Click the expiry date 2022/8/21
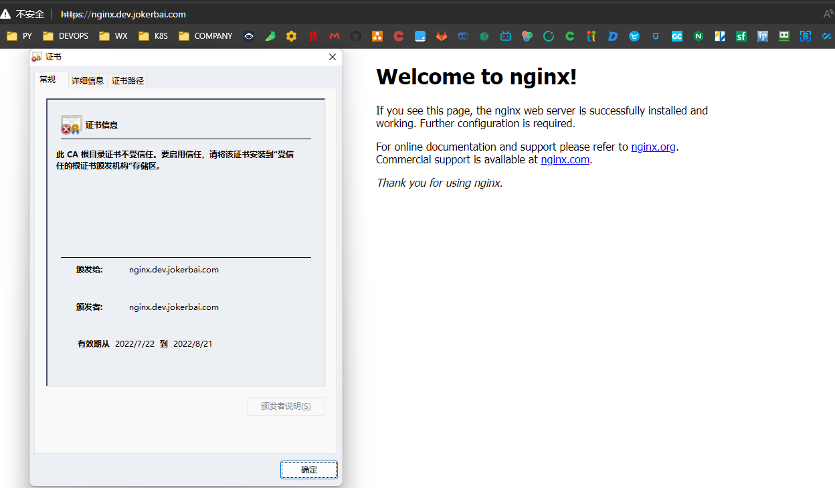This screenshot has height=488, width=835. point(193,344)
